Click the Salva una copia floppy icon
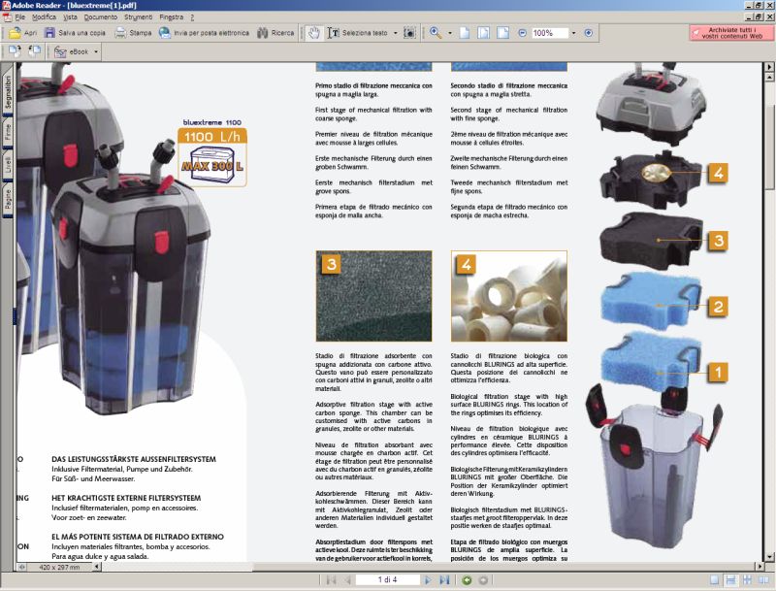The height and width of the screenshot is (591, 776). point(50,33)
